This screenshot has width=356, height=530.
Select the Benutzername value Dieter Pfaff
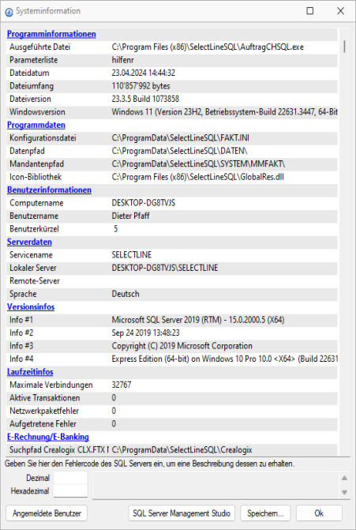point(130,216)
